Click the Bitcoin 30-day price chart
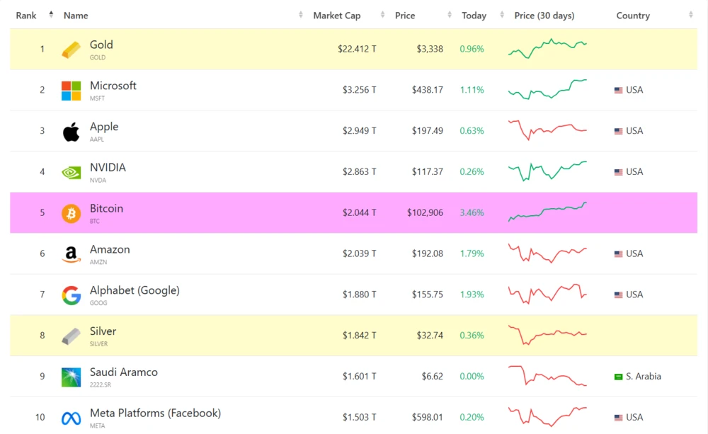 [547, 212]
